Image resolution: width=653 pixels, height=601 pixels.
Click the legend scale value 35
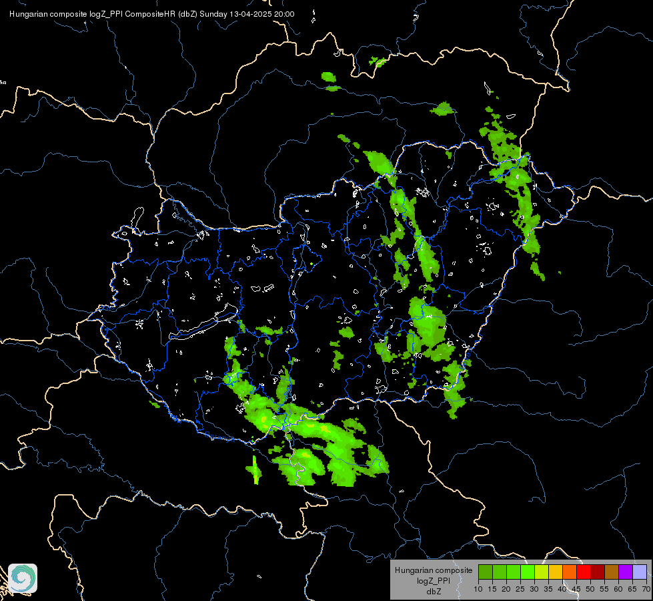(548, 590)
